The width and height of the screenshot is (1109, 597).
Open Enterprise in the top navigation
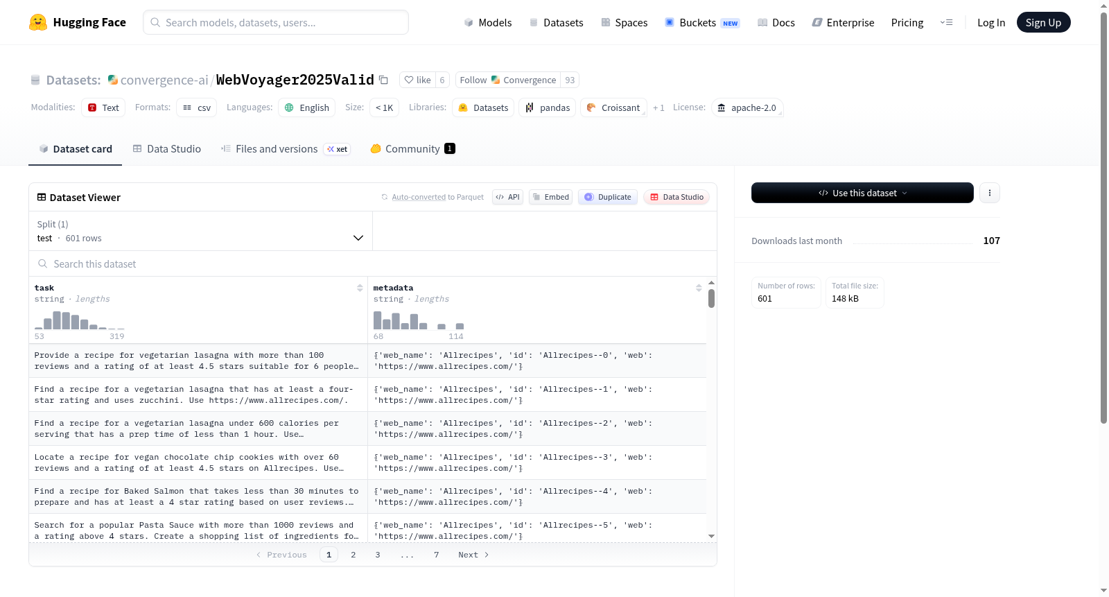click(843, 22)
